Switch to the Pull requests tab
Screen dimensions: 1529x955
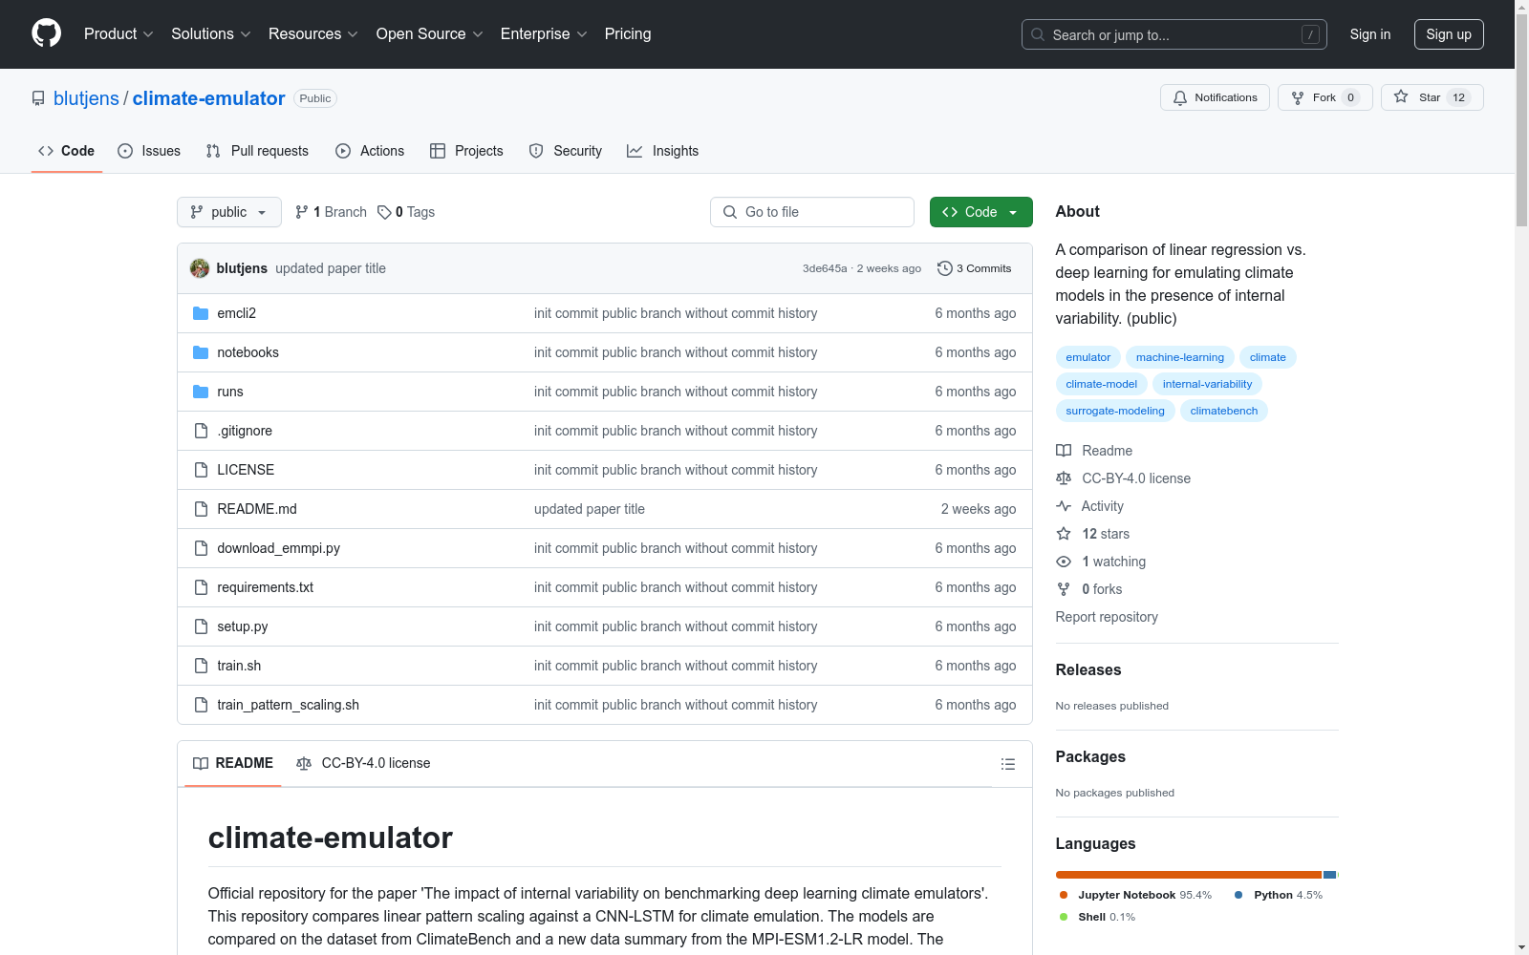pos(257,151)
